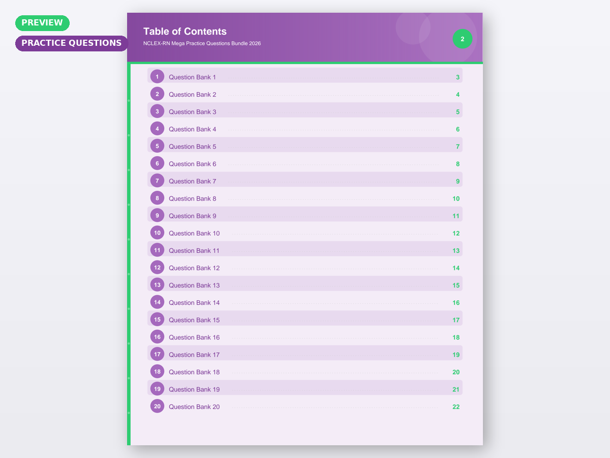Screen dimensions: 610x458
Task: Click the numbered circle icon 4
Action: pos(157,129)
